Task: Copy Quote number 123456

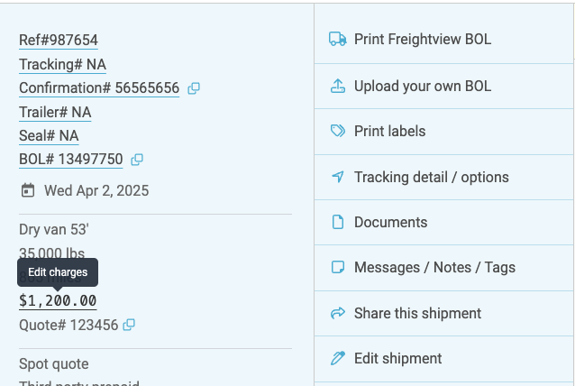Action: pos(130,325)
